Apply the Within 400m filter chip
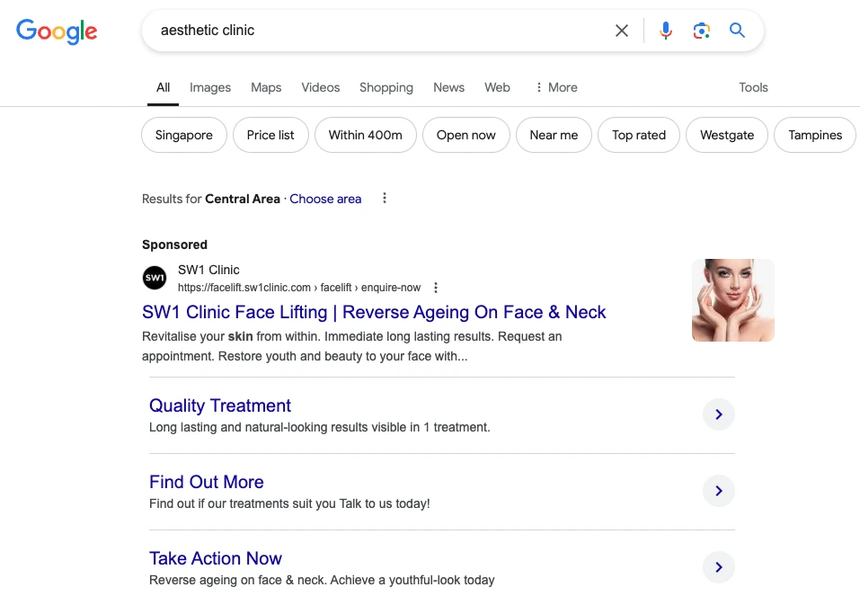This screenshot has width=860, height=605. coord(365,135)
